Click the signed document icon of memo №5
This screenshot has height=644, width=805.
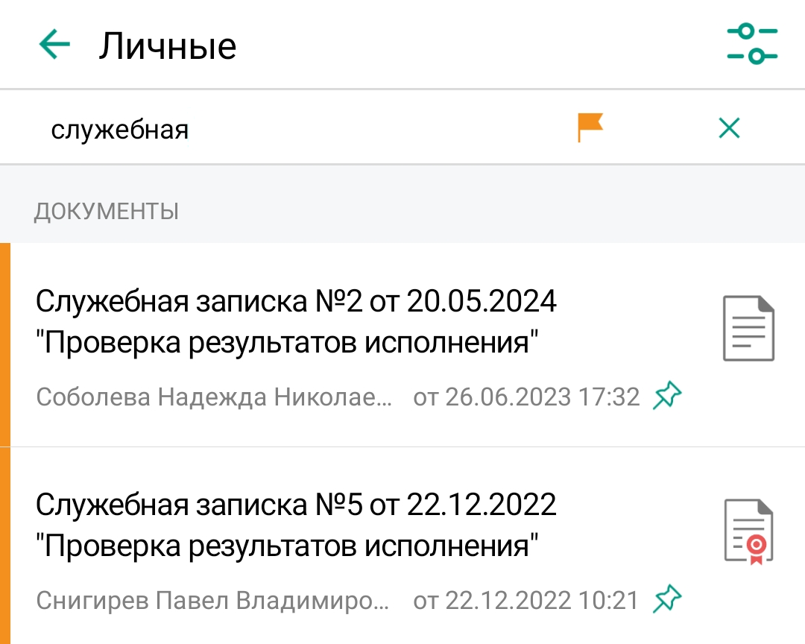click(748, 532)
